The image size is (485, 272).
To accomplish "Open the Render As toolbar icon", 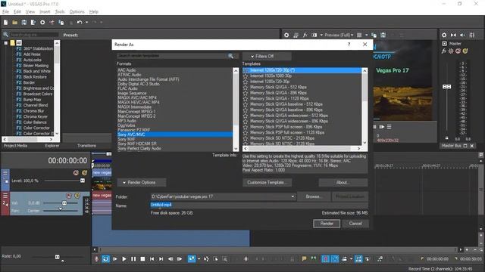I will (x=33, y=22).
